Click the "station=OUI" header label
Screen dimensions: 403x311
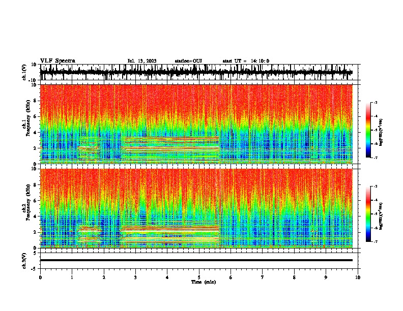[x=188, y=61]
